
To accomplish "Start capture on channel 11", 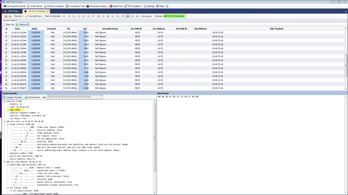I will coord(64,16).
